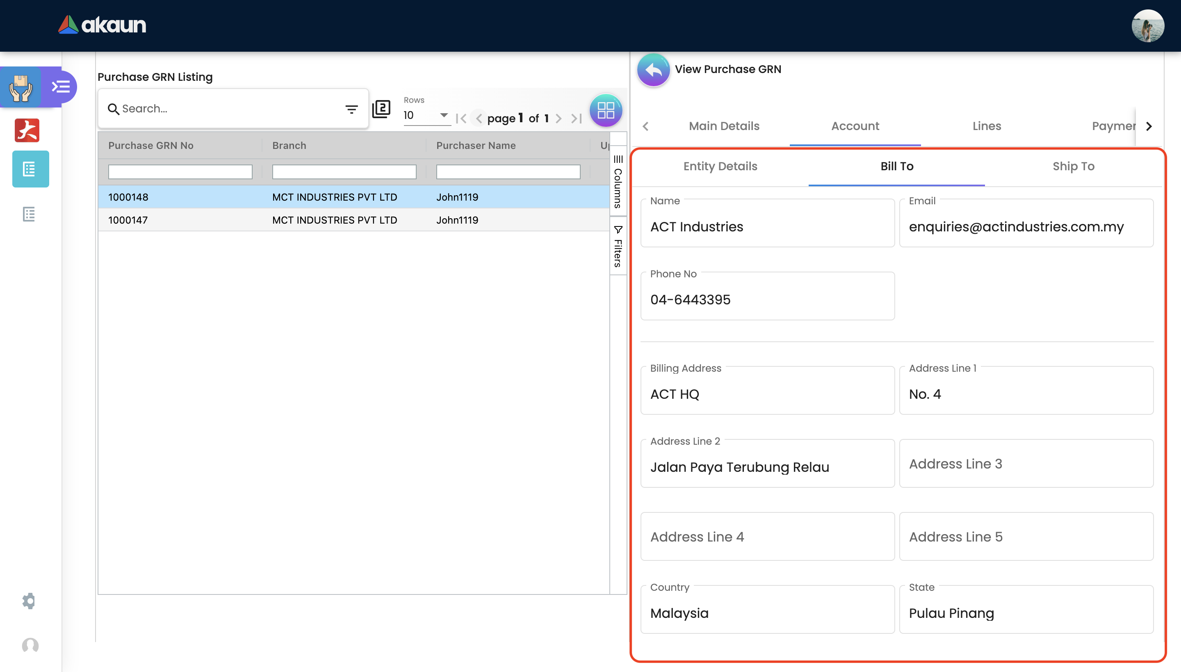
Task: Expand the Rows per page dropdown
Action: [x=443, y=115]
